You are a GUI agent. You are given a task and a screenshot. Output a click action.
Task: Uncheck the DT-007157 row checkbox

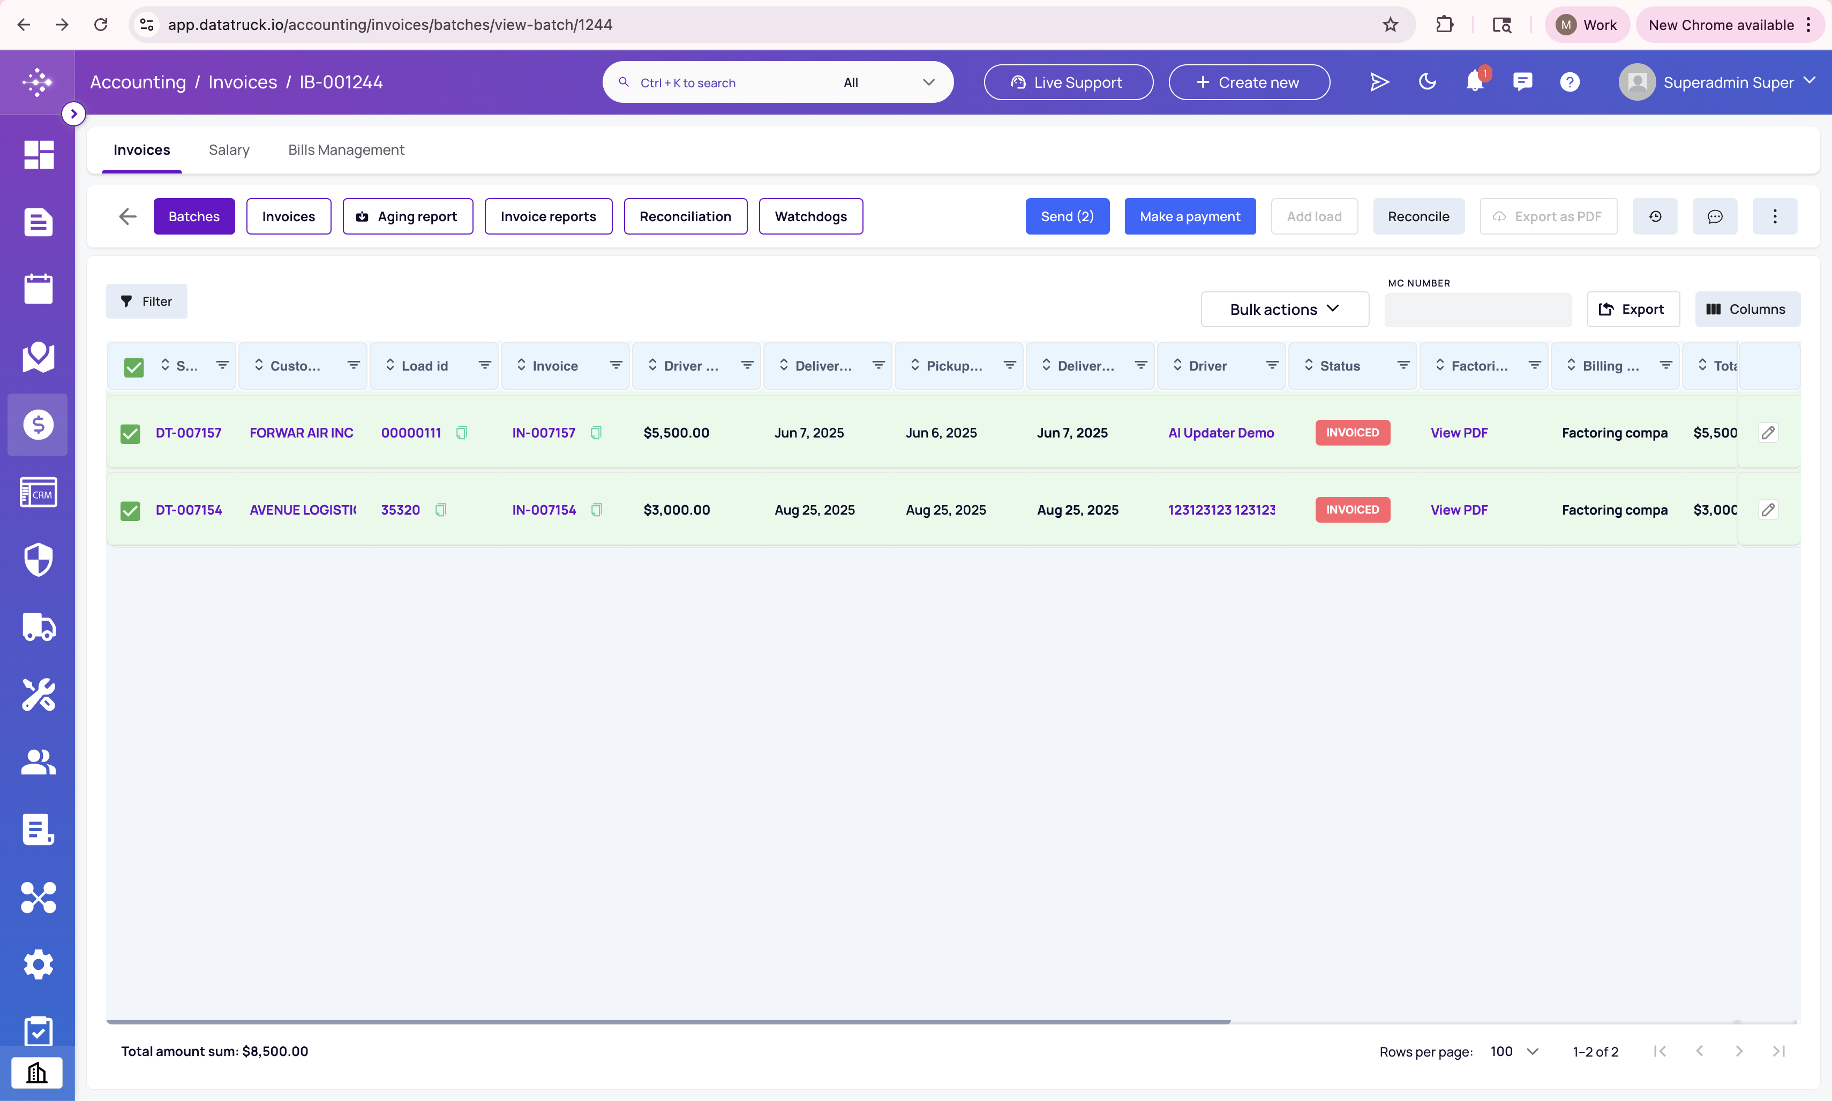pyautogui.click(x=130, y=434)
